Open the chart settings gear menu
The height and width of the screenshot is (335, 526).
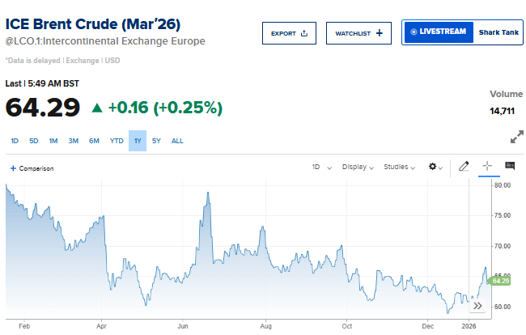(435, 167)
